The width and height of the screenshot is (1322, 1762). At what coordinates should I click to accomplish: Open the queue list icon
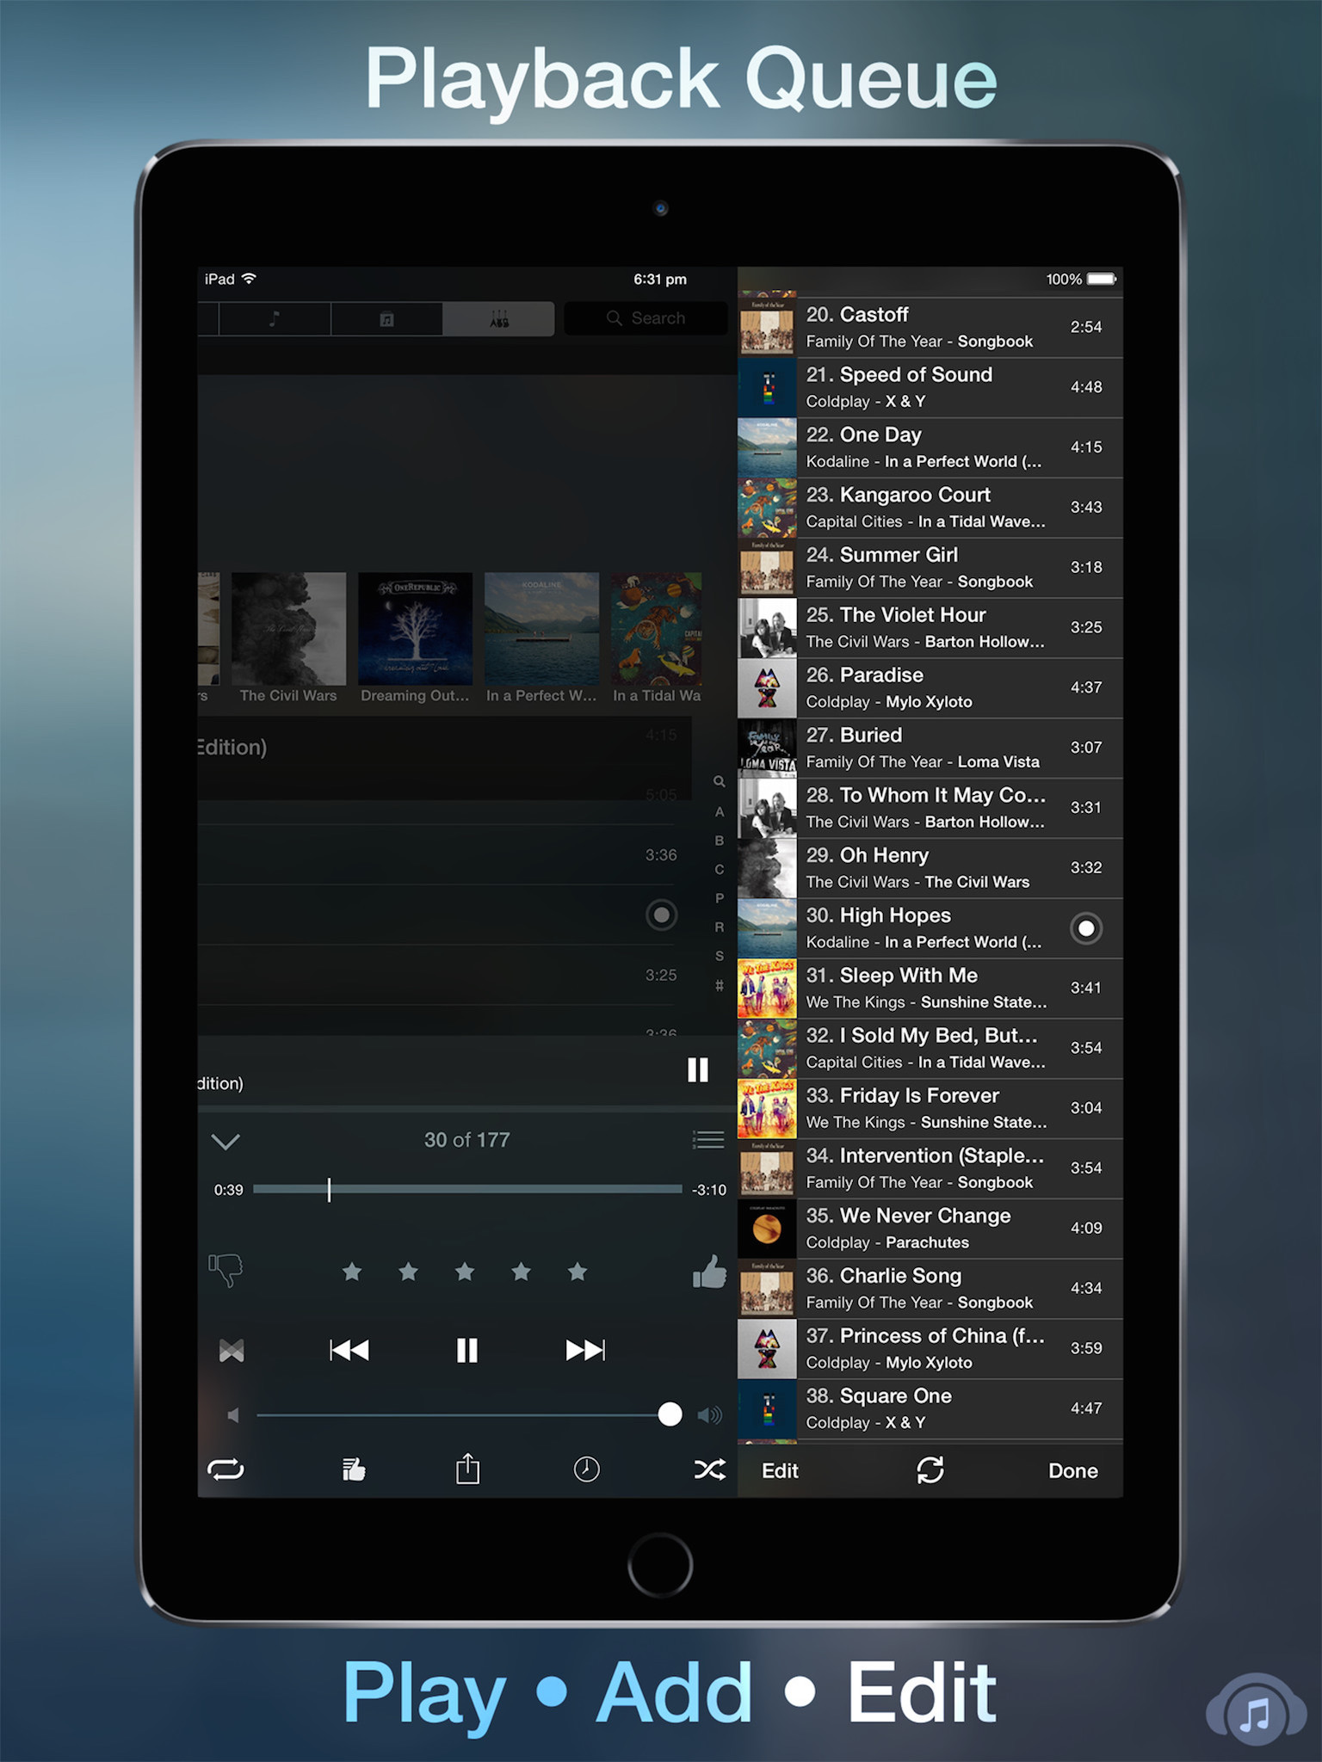click(708, 1140)
